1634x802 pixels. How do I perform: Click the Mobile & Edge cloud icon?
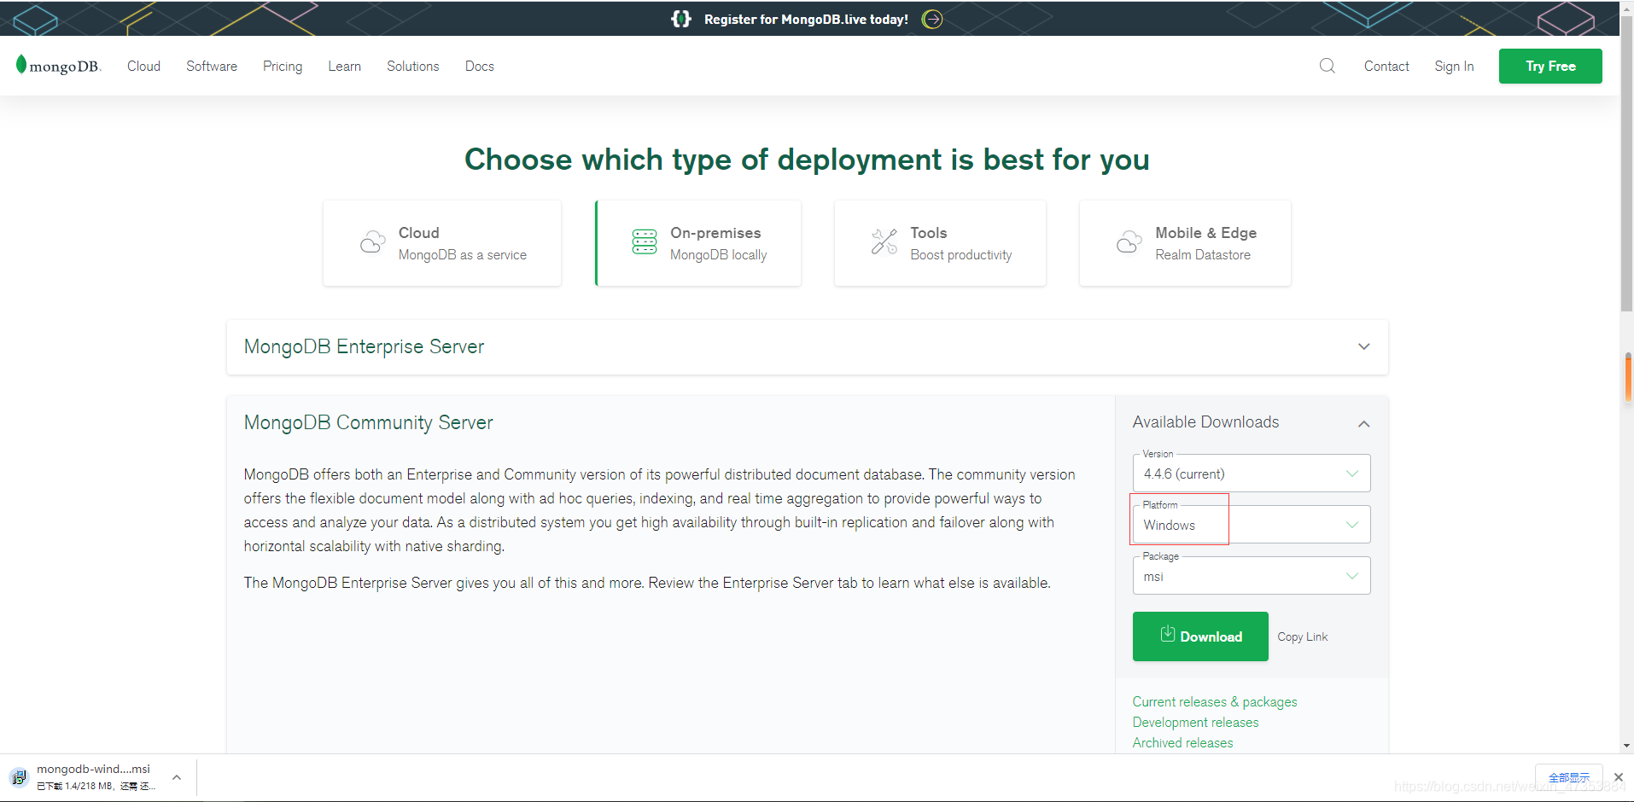click(1129, 242)
